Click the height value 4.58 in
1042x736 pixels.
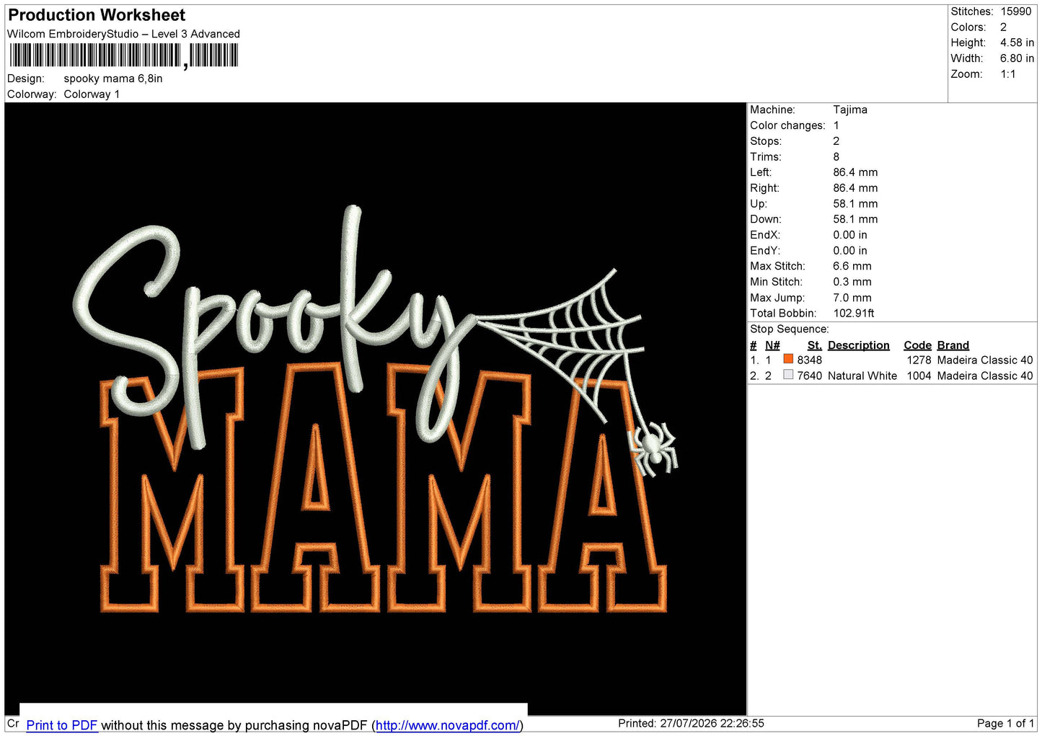[x=1017, y=43]
